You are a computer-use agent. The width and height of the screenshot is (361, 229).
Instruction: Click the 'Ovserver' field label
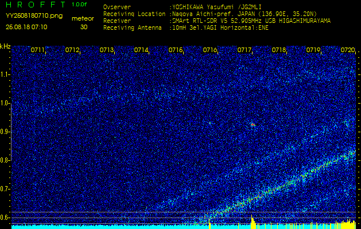[x=117, y=7]
